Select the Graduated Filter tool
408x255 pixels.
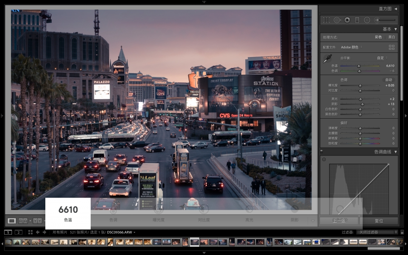[x=357, y=20]
